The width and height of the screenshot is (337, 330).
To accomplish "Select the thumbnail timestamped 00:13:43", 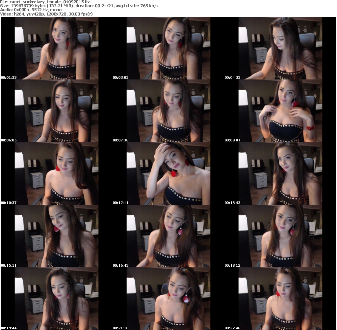I will [x=280, y=174].
